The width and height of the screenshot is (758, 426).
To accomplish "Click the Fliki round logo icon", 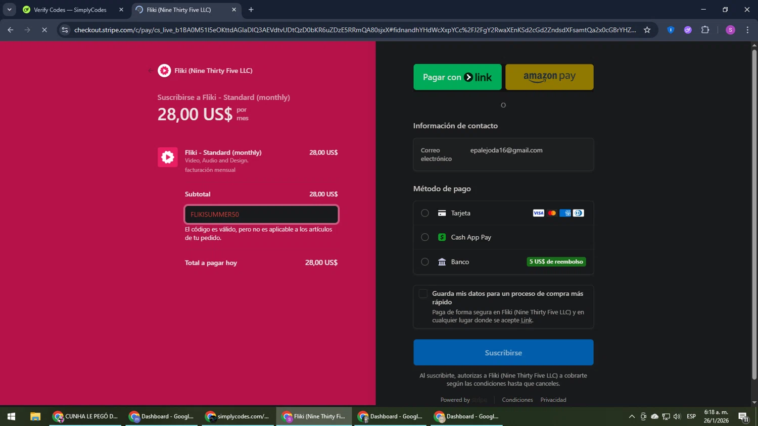I will (x=164, y=71).
